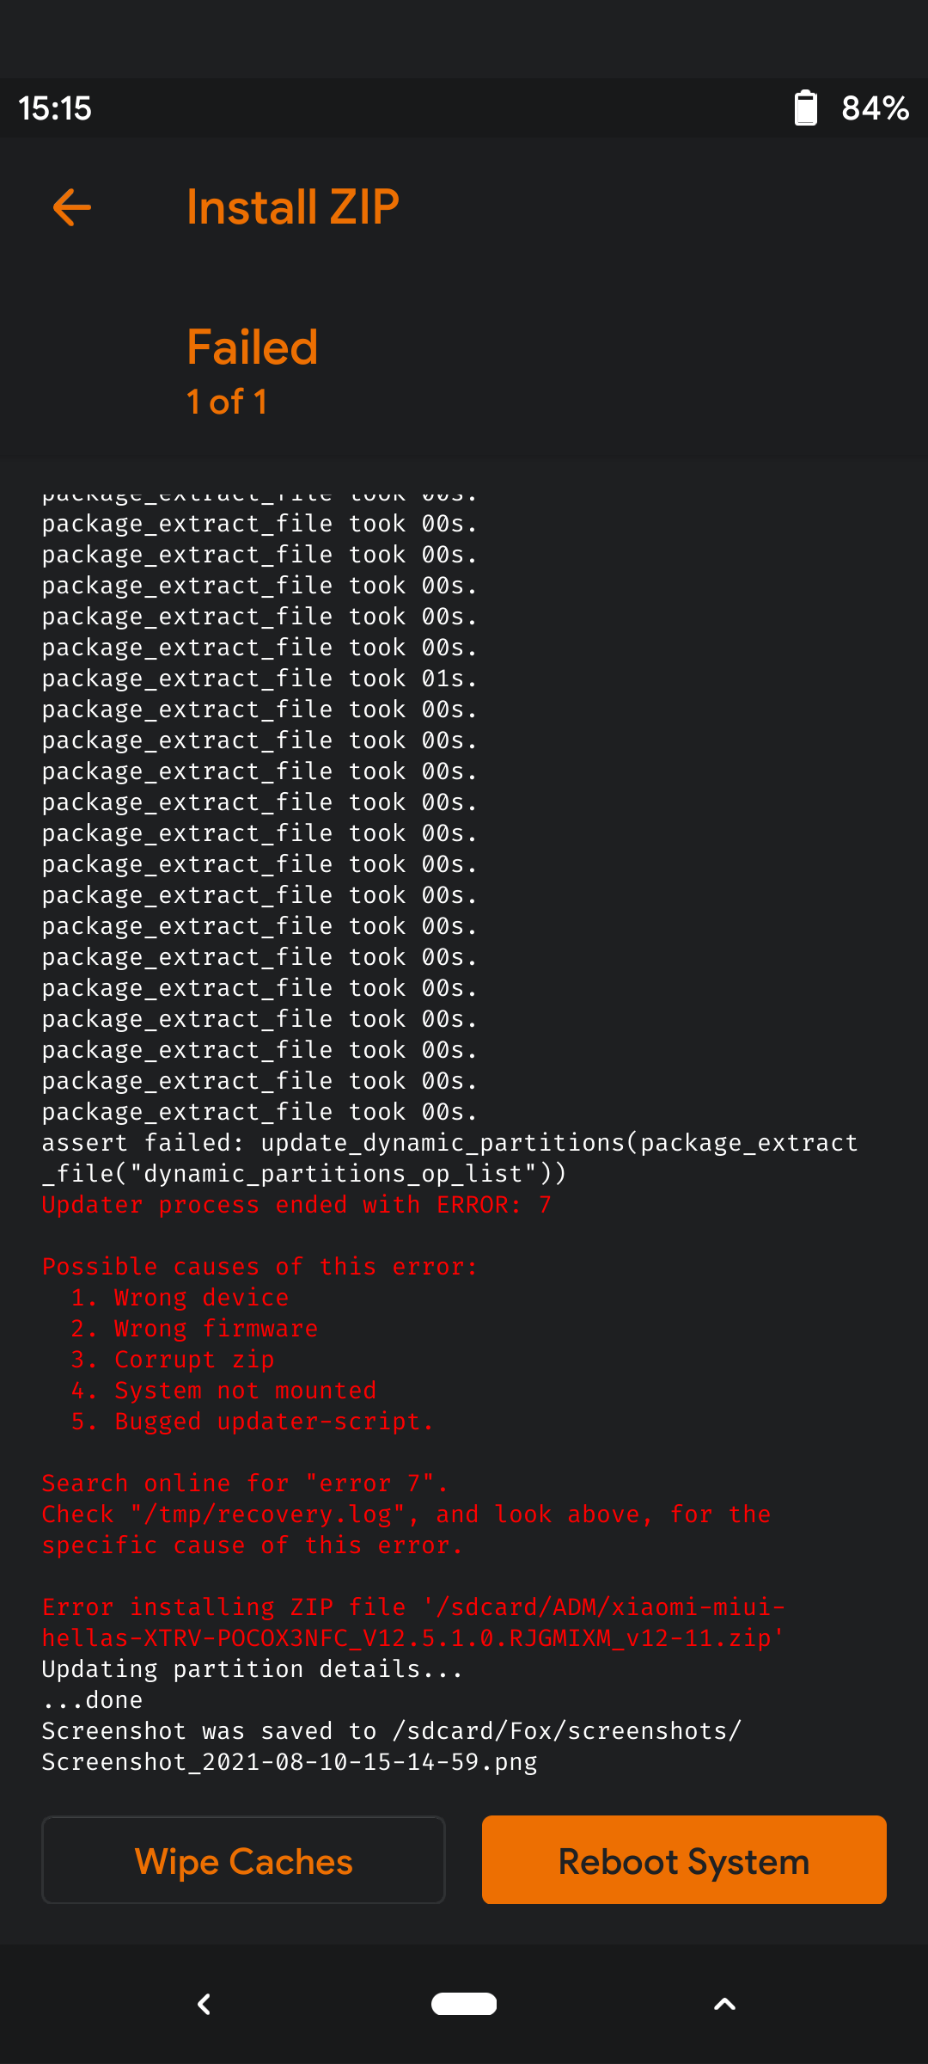Expand the console with the up chevron

point(724,2004)
